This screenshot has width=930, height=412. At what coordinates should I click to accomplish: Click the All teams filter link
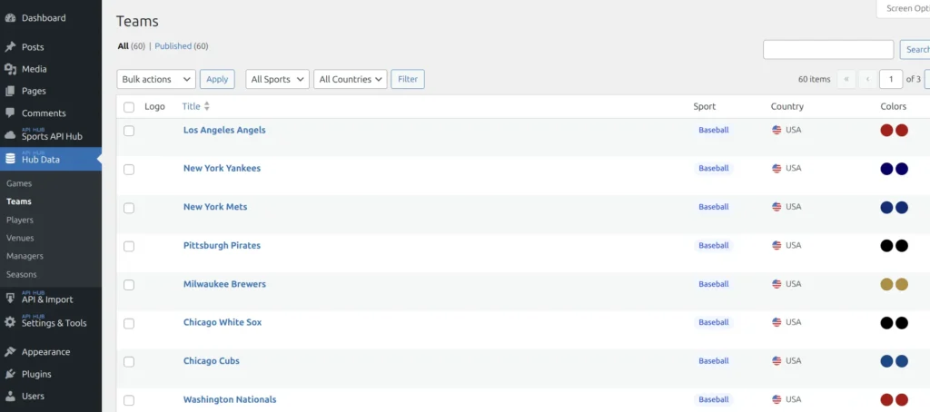[x=123, y=46]
